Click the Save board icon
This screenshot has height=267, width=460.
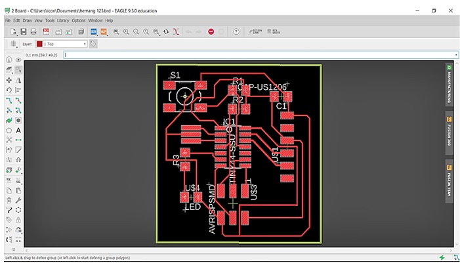tap(24, 31)
